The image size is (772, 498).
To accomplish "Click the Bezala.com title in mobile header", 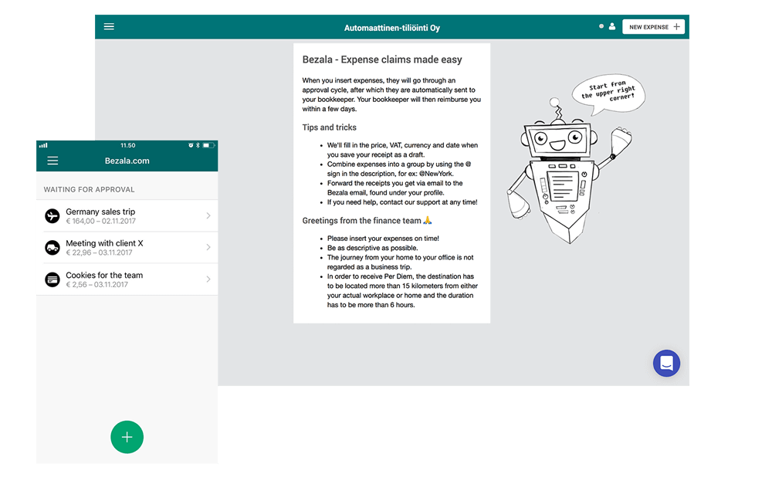I will 127,161.
